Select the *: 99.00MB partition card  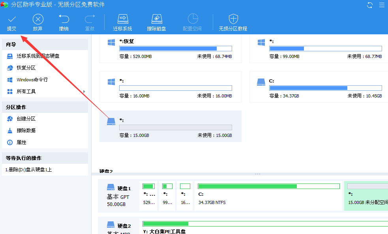click(x=319, y=49)
